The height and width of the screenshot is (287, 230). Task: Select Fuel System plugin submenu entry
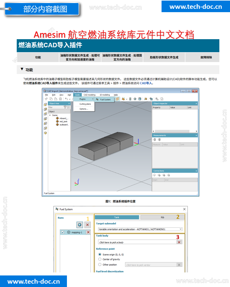point(104,100)
